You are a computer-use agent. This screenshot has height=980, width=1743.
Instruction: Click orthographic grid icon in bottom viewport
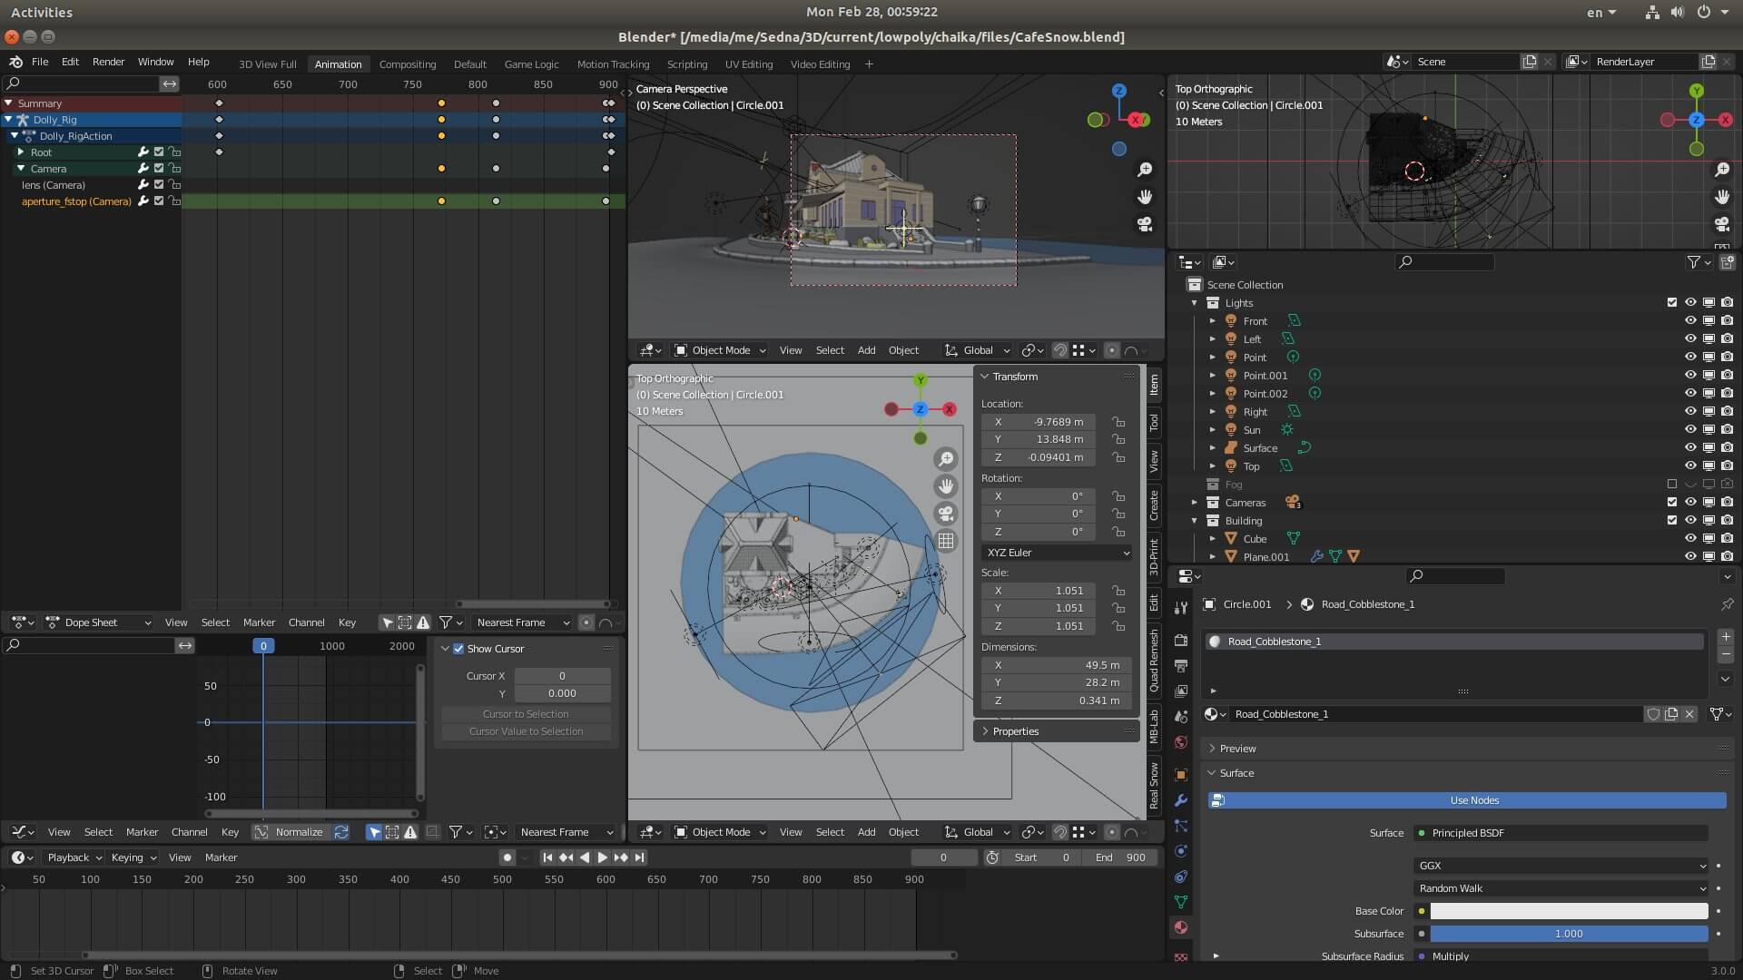tap(945, 541)
